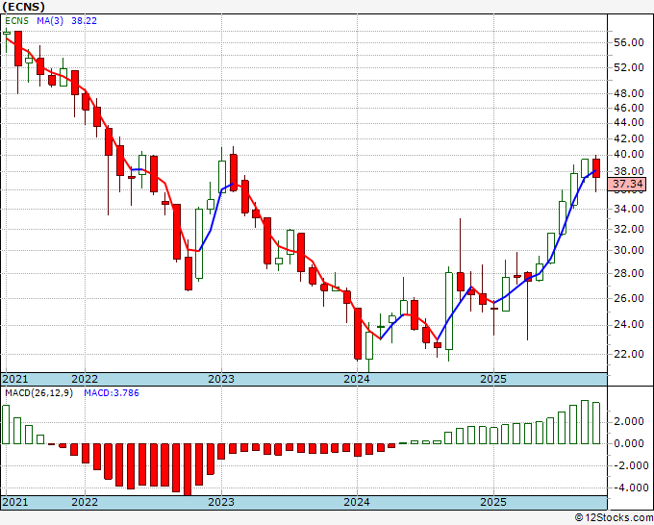Click 2025 on the price chart time axis
This screenshot has width=654, height=525.
coord(493,379)
